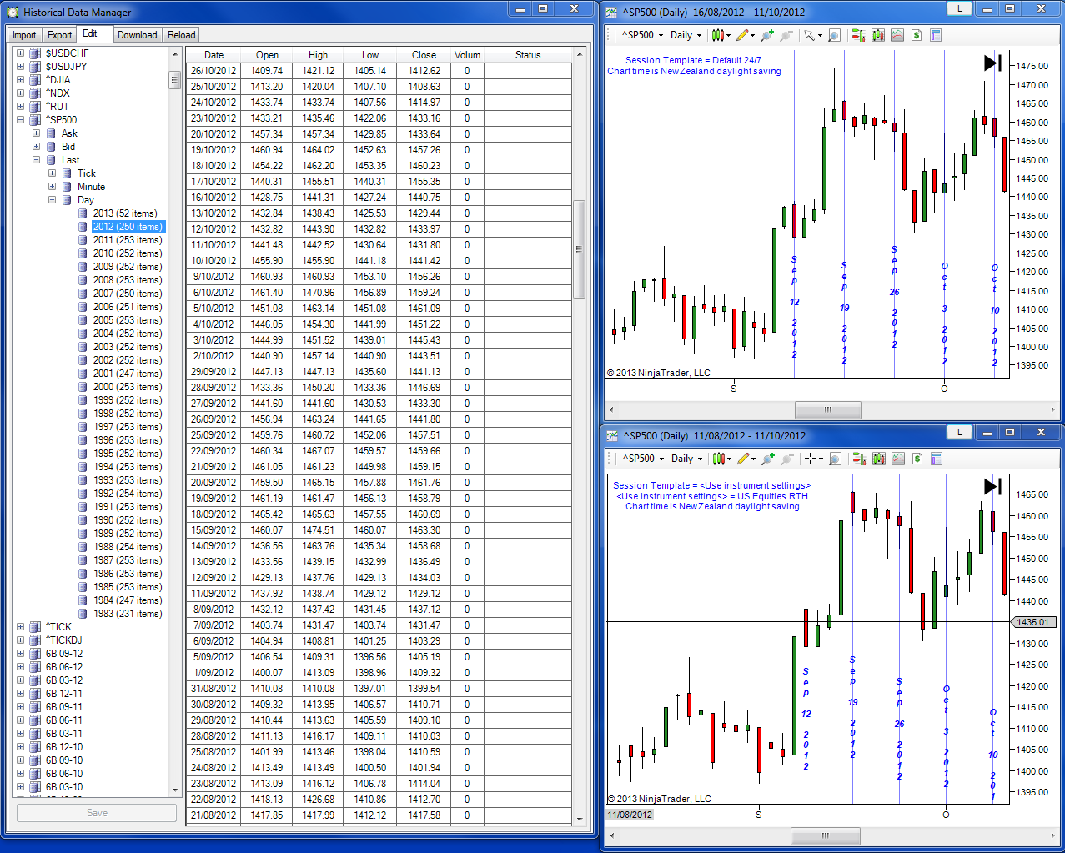1065x853 pixels.
Task: Click horizontal scrollbar thumb of 16/08/2012 chart
Action: (827, 409)
